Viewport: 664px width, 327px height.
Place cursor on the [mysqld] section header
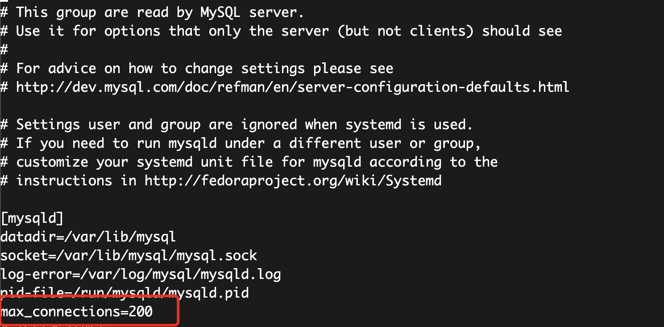pyautogui.click(x=32, y=218)
